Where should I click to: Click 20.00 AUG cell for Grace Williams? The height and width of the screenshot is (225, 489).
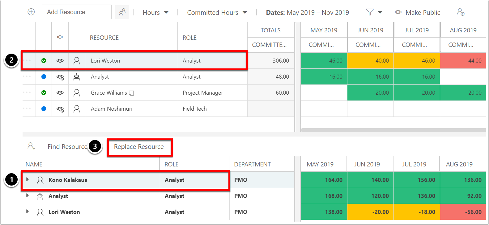463,93
